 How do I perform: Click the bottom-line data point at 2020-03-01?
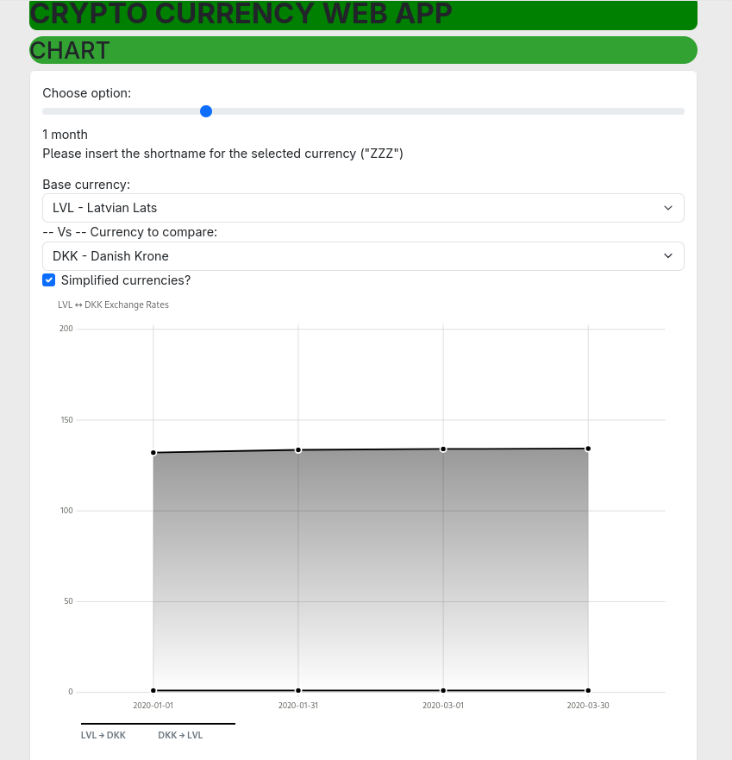[x=443, y=691]
